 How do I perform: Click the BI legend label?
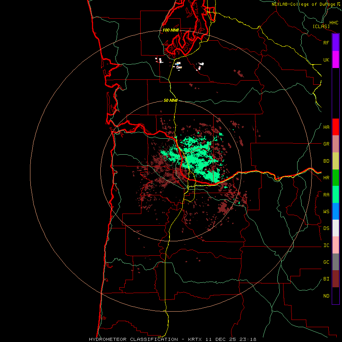click(326, 279)
